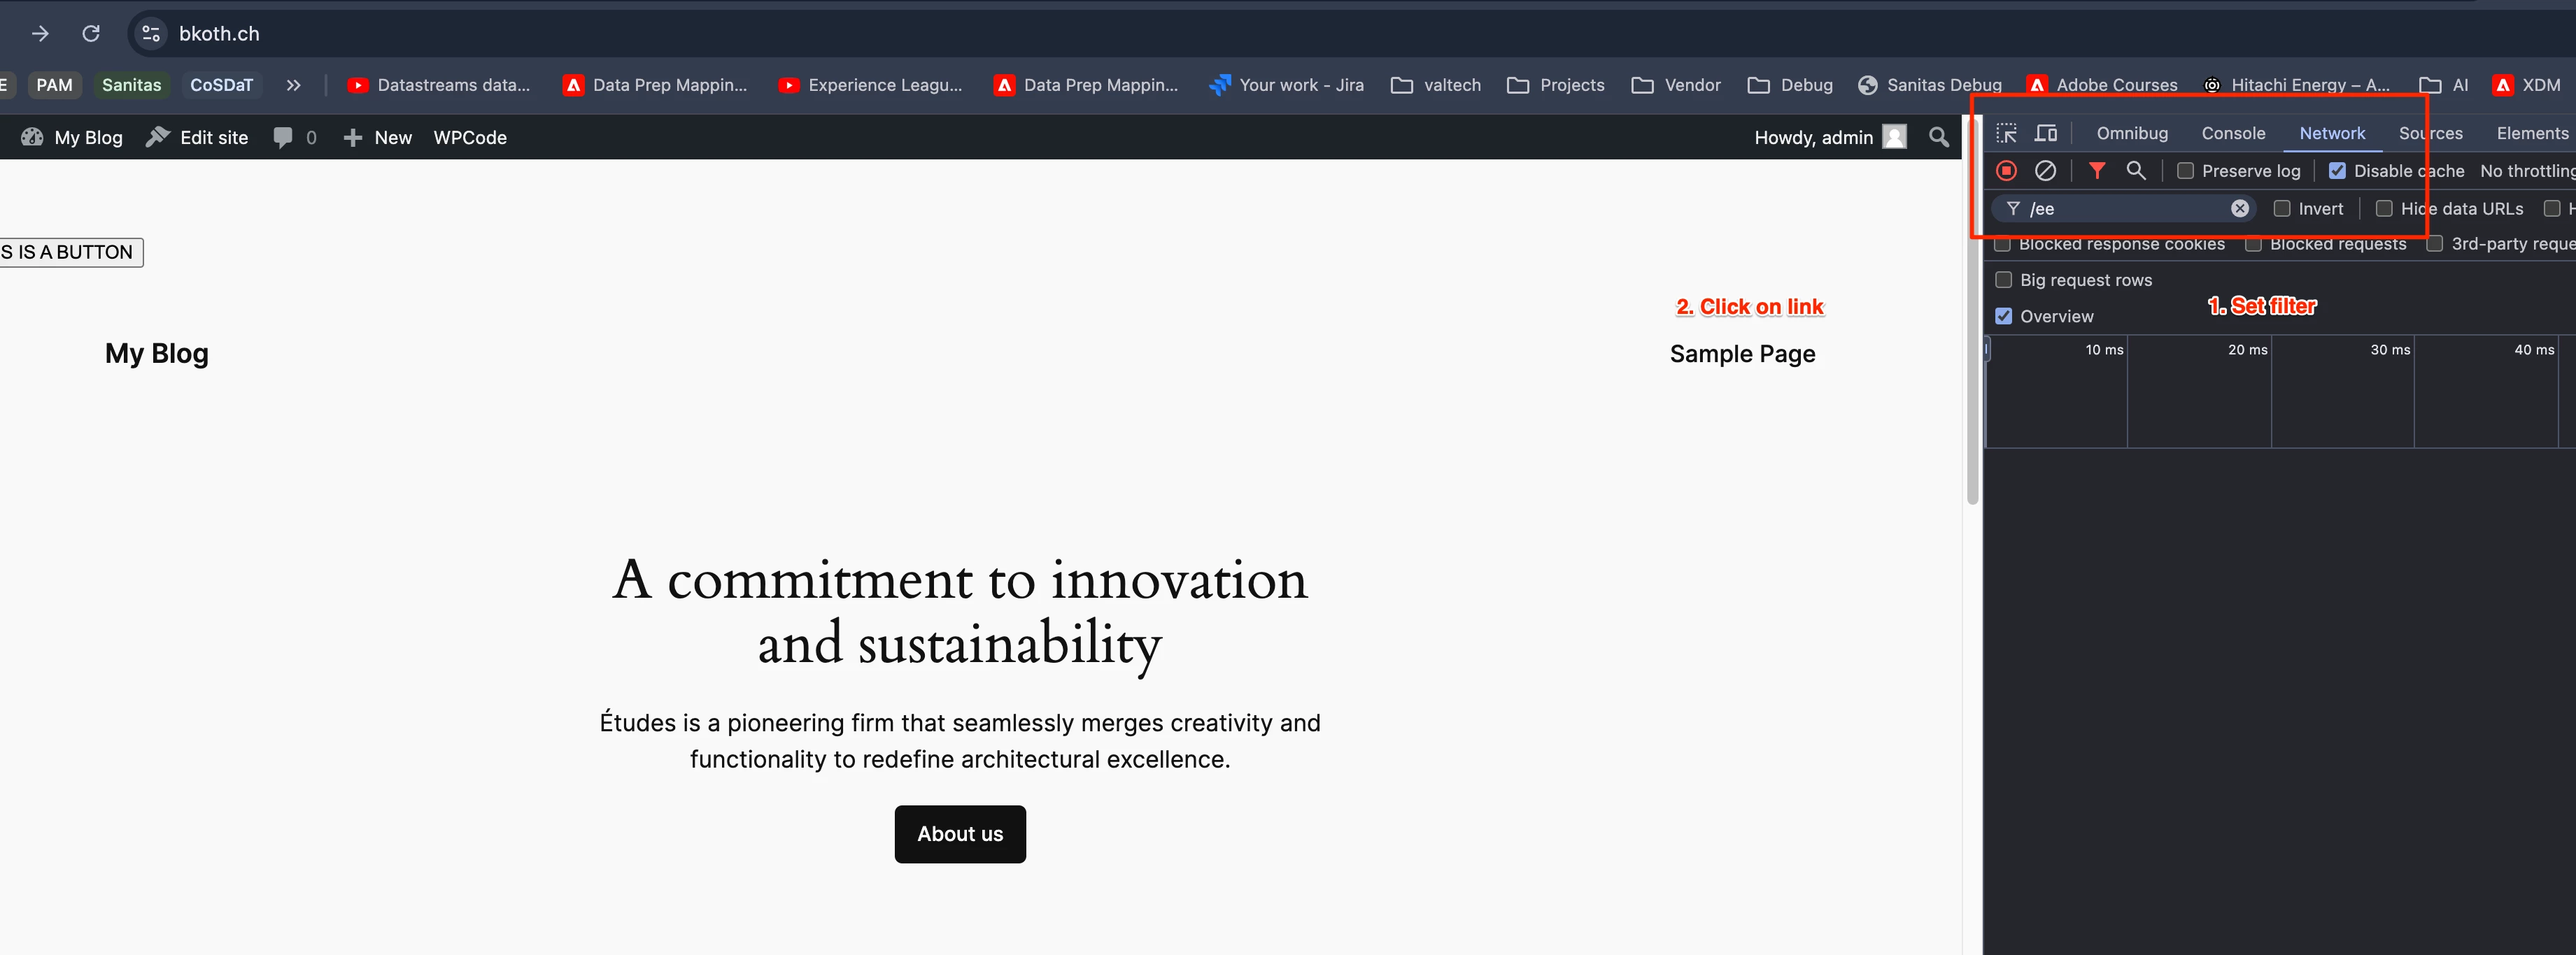Clear the network log icon
2576x955 pixels.
tap(2045, 171)
